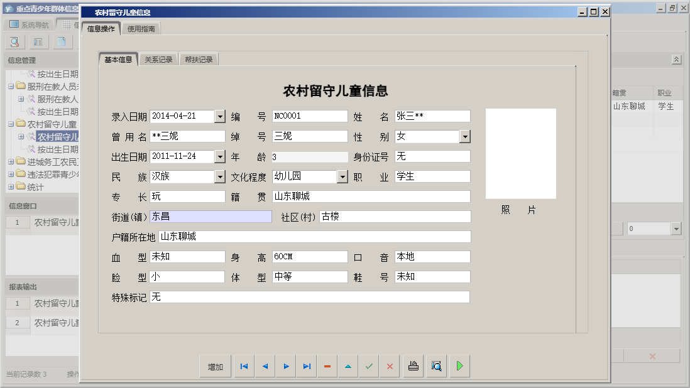The height and width of the screenshot is (388, 690).
Task: Go to the previous record
Action: [x=265, y=365]
